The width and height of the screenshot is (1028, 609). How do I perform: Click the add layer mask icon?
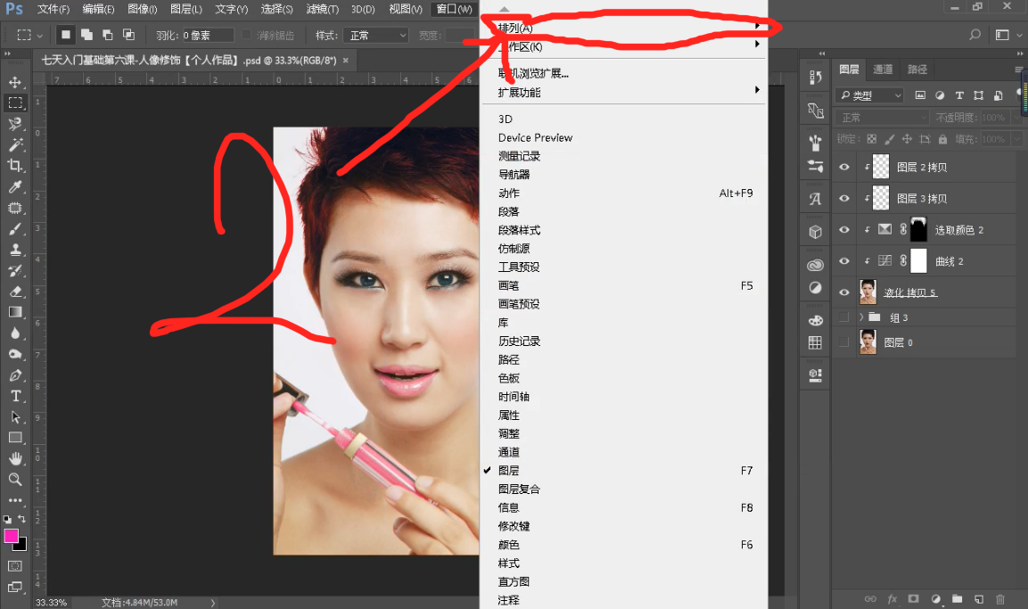(x=913, y=599)
